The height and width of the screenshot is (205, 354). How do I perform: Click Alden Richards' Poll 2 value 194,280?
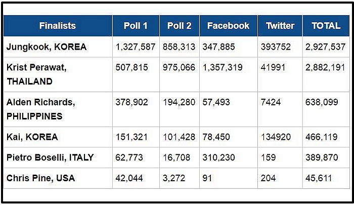pyautogui.click(x=179, y=102)
